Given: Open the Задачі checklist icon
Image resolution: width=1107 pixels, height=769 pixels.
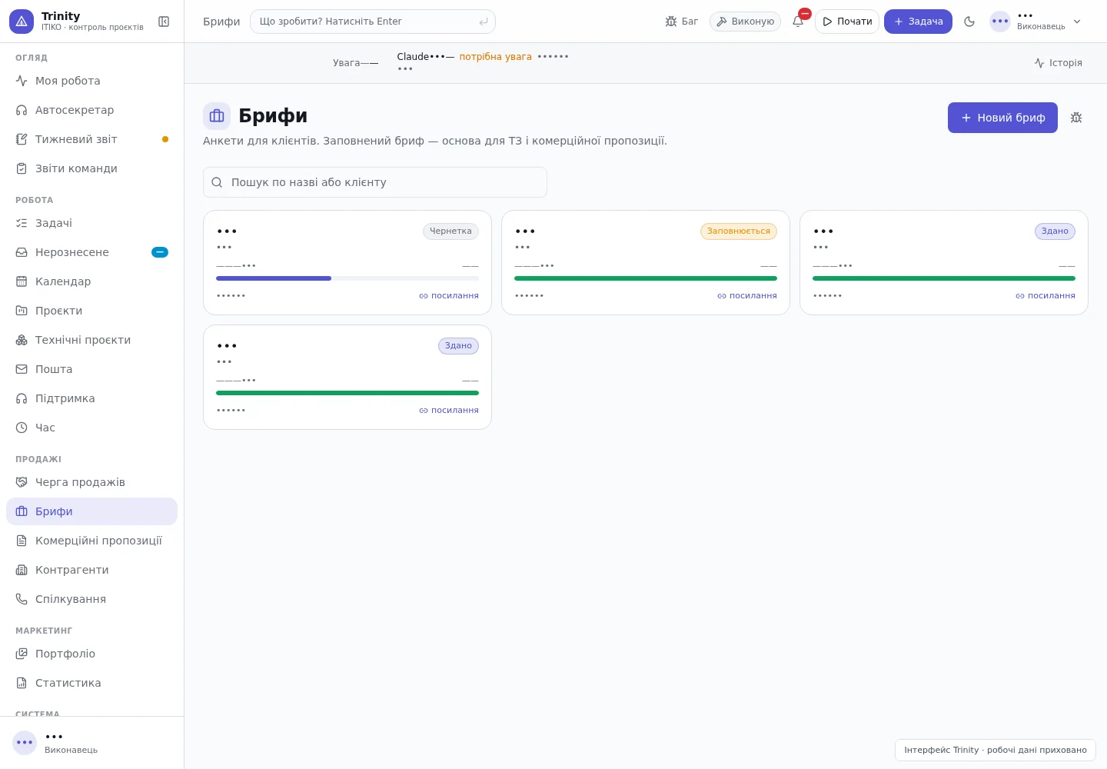Looking at the screenshot, I should (22, 223).
